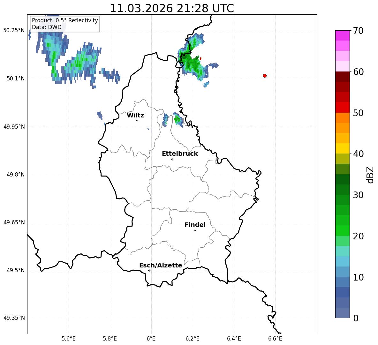Click the colorbar value 0
378x345 pixels.
coord(356,318)
